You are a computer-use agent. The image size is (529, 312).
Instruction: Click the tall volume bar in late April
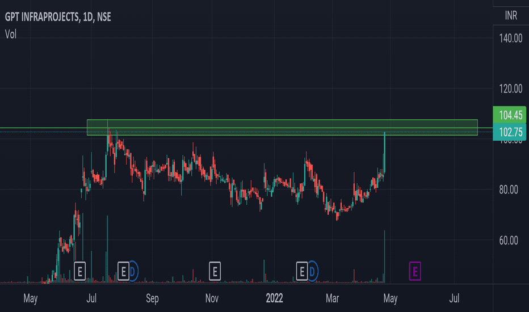[x=385, y=256]
